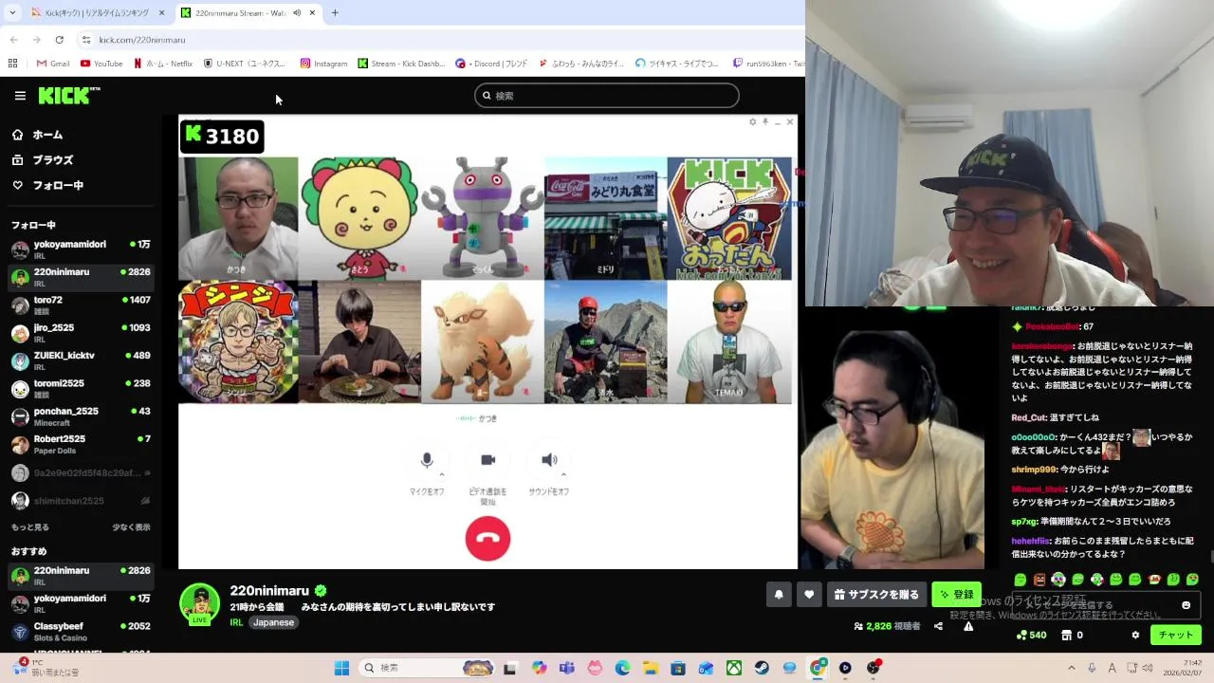
Task: Open the chat shop icon showing 0
Action: point(1072,635)
